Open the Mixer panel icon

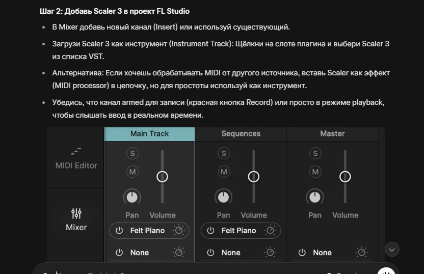click(76, 214)
